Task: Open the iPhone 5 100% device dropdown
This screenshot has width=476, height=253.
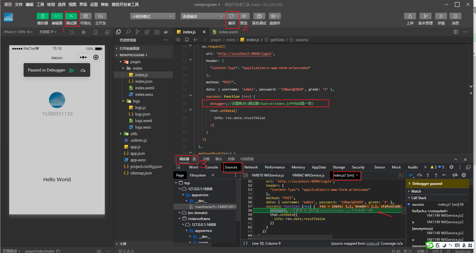Action: pos(18,32)
